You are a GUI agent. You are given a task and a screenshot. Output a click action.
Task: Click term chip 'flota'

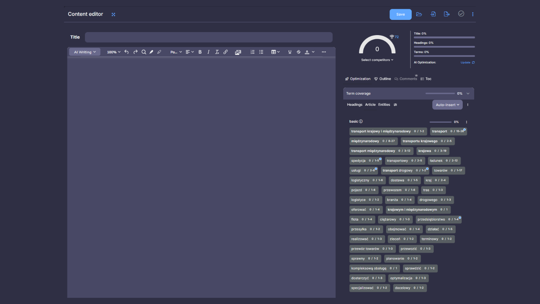362,220
